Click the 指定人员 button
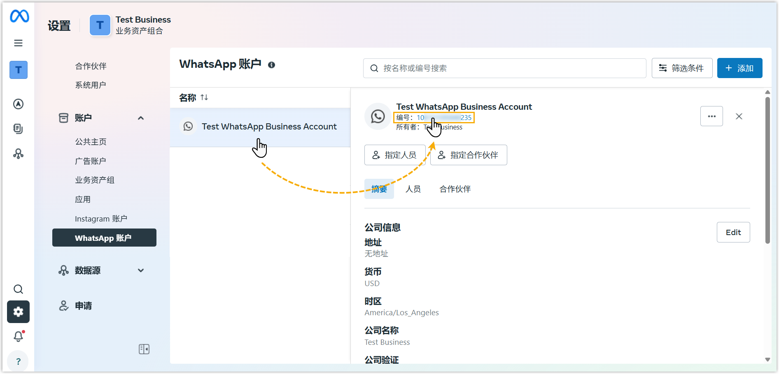The image size is (779, 374). (394, 155)
